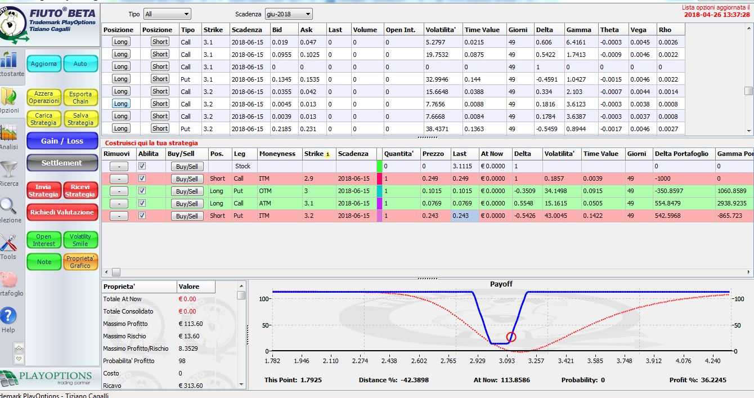The width and height of the screenshot is (754, 398).
Task: Disable the Short Put 3.2 leg checkbox
Action: [142, 216]
